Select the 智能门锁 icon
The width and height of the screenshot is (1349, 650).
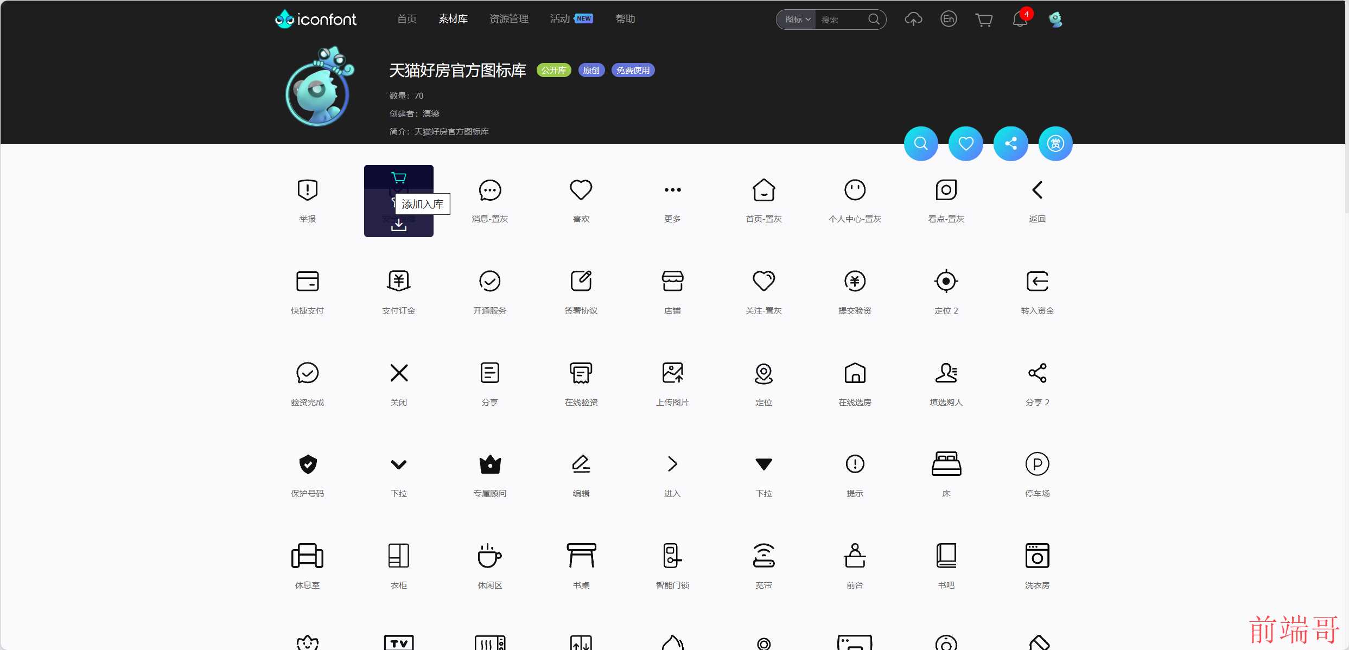[x=672, y=556]
